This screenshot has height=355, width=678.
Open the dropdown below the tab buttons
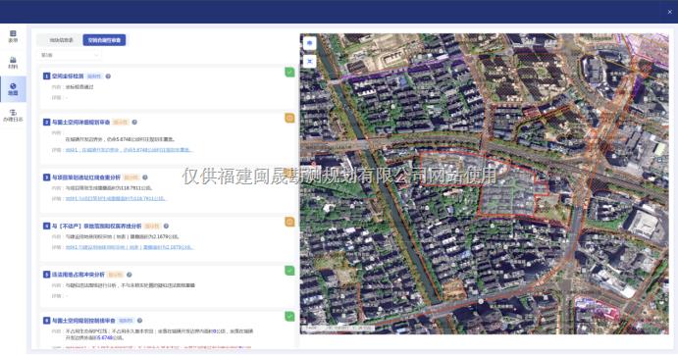tap(70, 55)
